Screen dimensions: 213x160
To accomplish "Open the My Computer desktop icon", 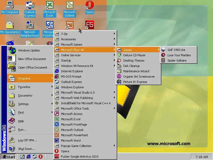I will [x=10, y=7].
